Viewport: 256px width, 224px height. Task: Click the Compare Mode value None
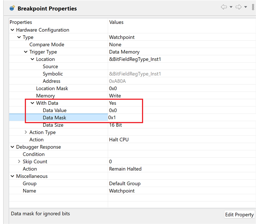[115, 44]
